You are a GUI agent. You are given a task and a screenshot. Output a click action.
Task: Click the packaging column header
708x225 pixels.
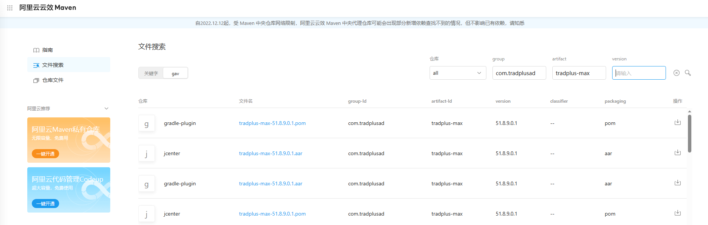point(615,101)
